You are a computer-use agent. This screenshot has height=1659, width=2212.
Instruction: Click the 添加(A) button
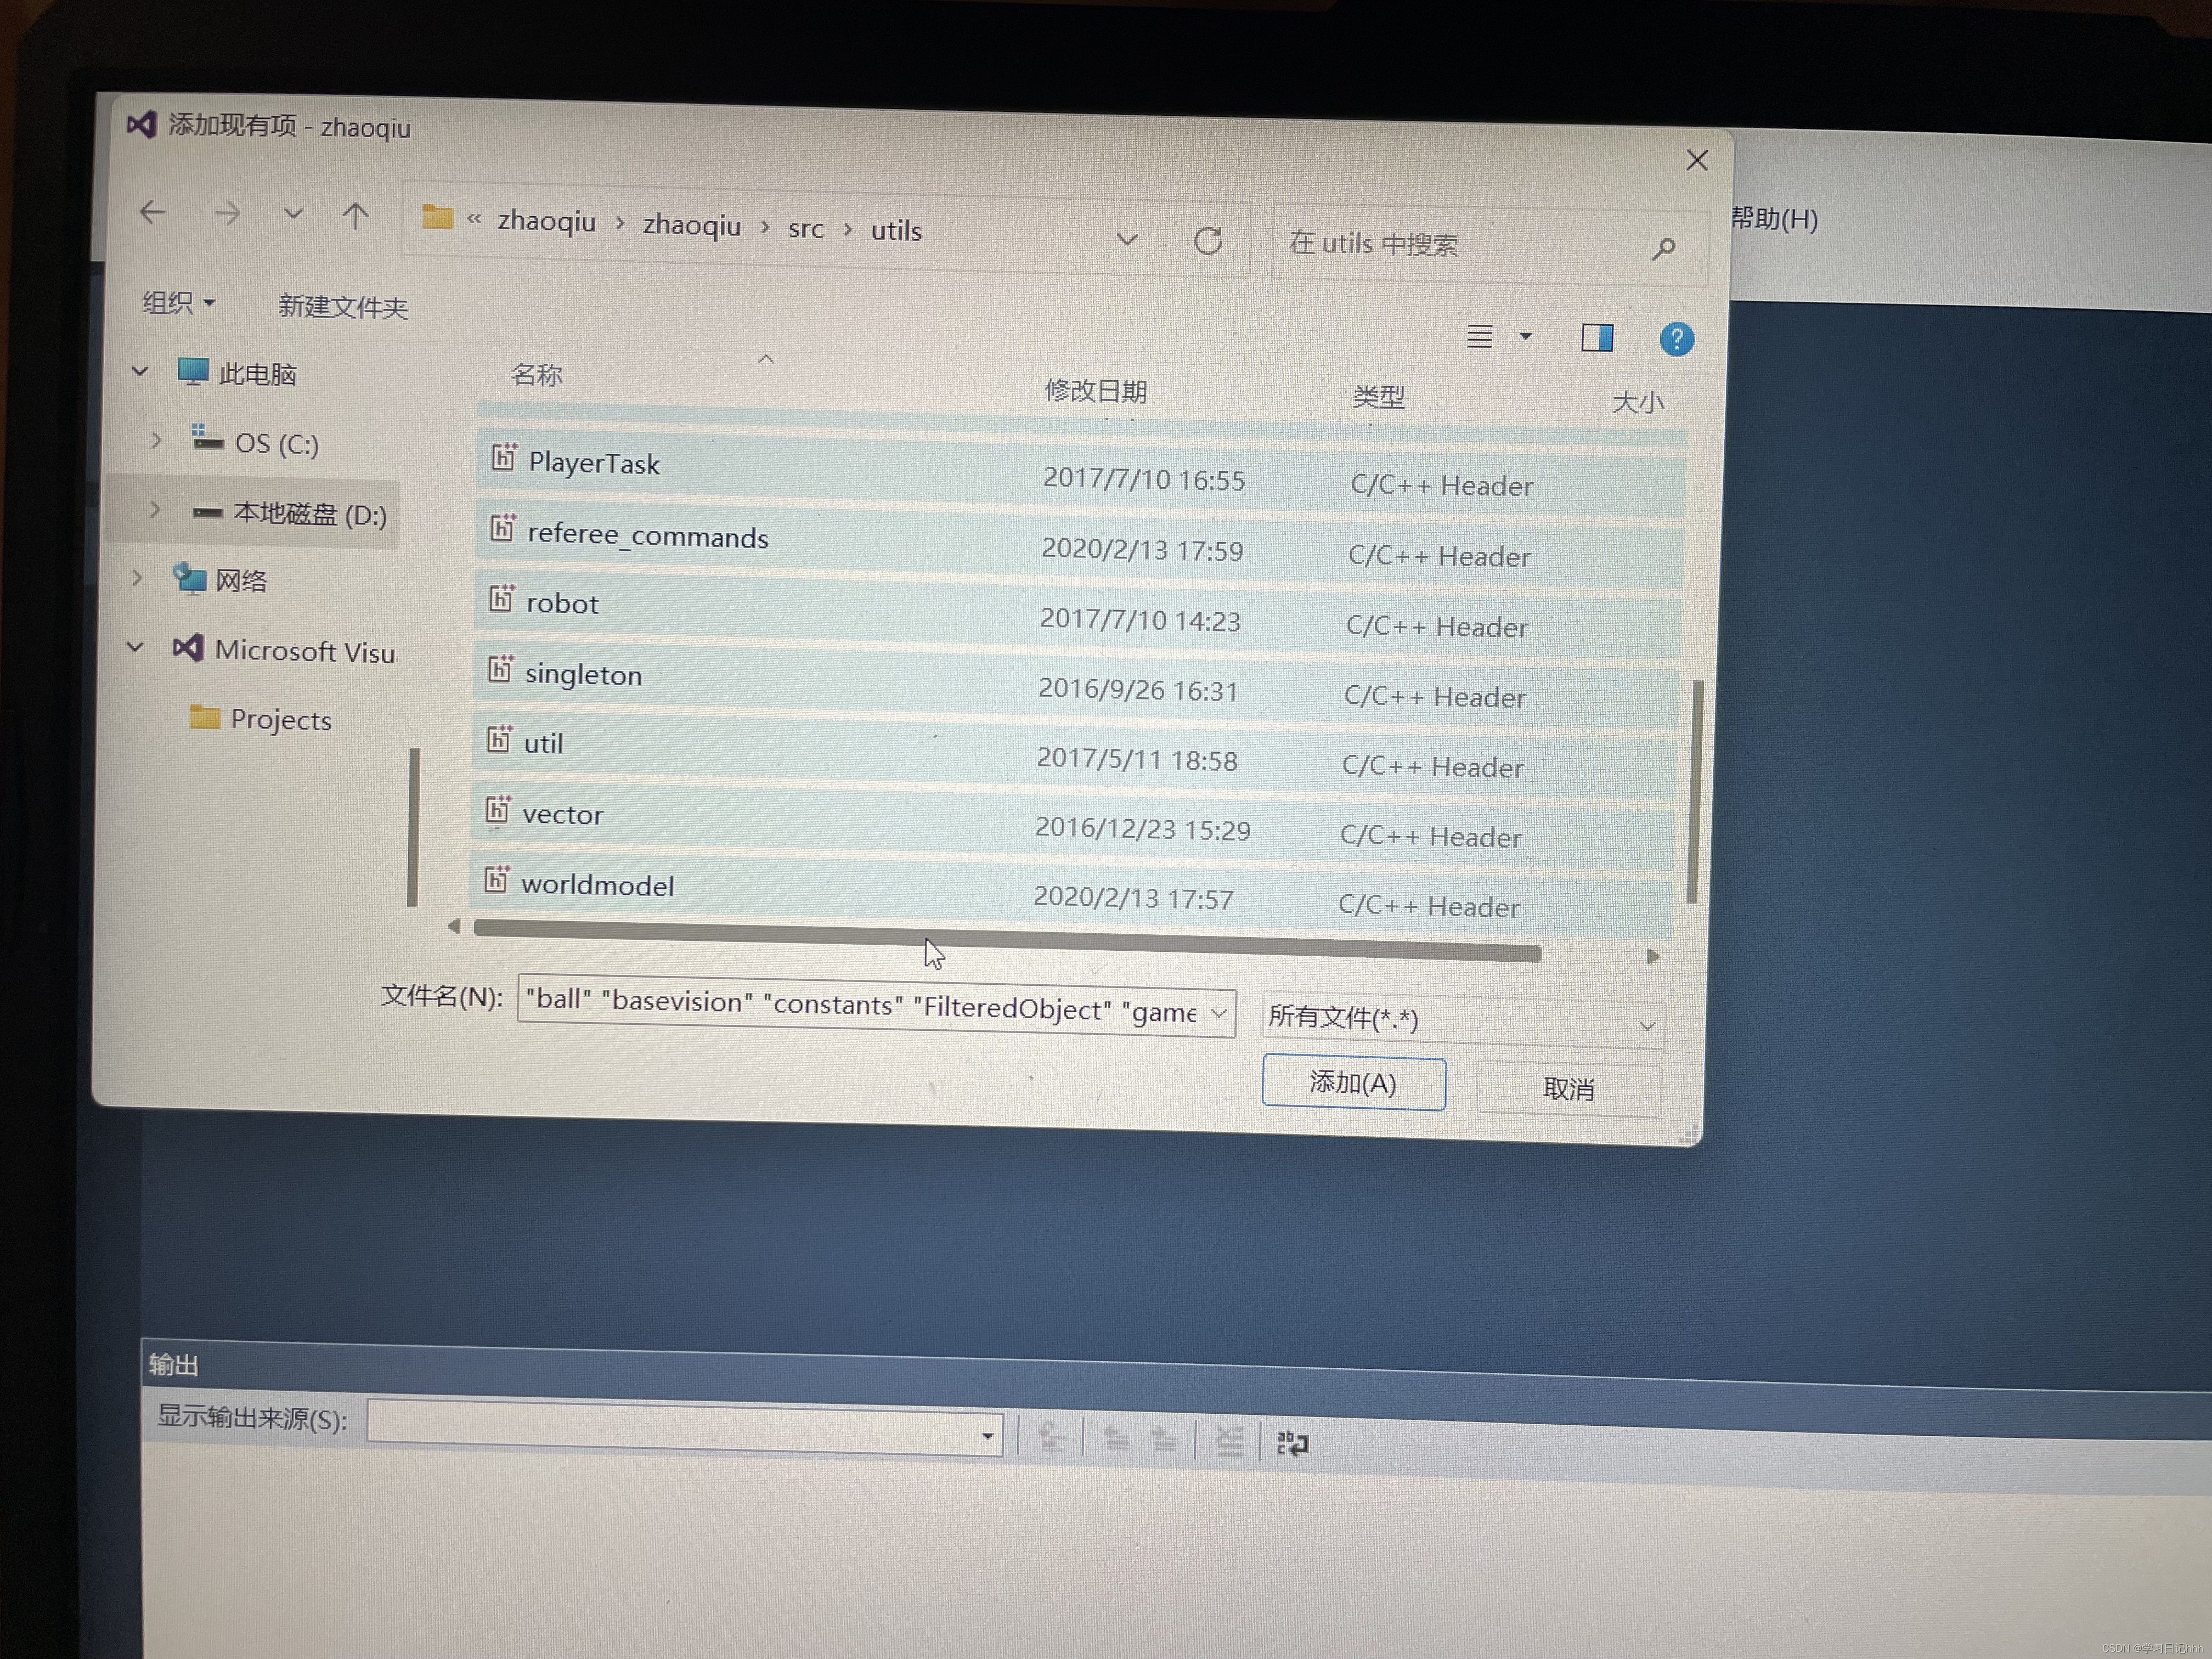tap(1352, 1084)
